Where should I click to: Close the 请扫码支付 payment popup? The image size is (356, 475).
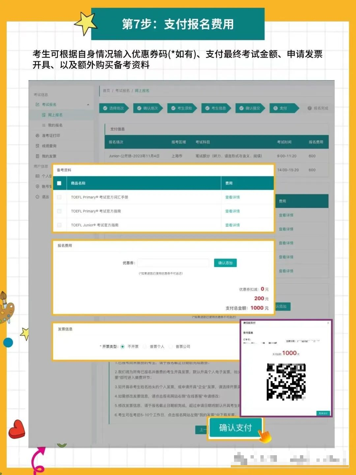(328, 323)
